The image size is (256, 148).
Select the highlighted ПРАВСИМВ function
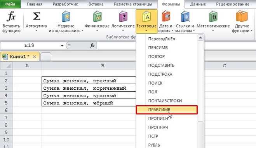pyautogui.click(x=167, y=110)
